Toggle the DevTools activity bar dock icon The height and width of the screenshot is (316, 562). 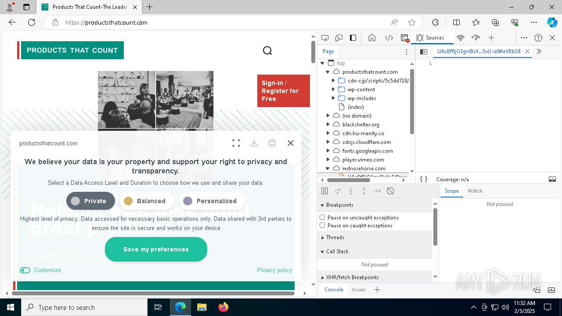coord(353,38)
